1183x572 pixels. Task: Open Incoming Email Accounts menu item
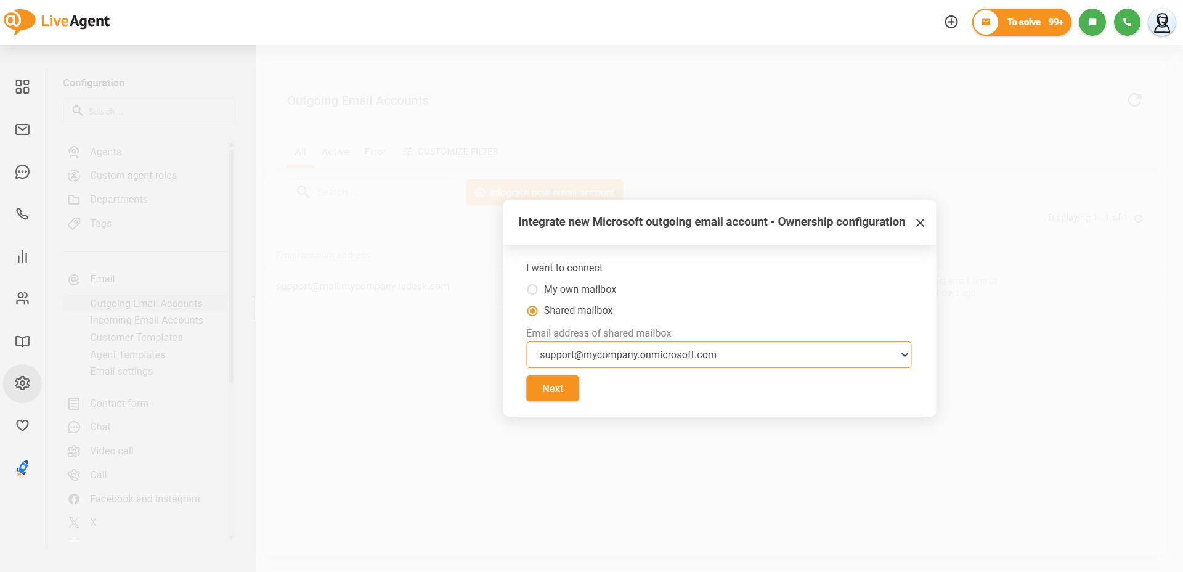(x=147, y=321)
